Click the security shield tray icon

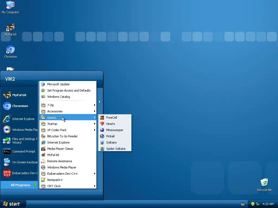253,204
